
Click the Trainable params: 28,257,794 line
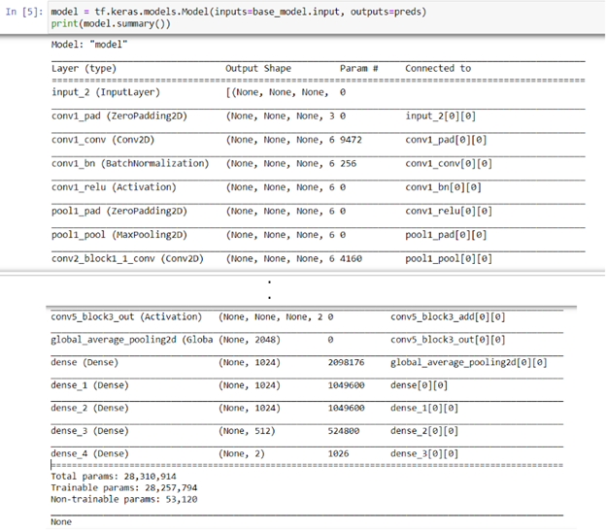pyautogui.click(x=123, y=488)
